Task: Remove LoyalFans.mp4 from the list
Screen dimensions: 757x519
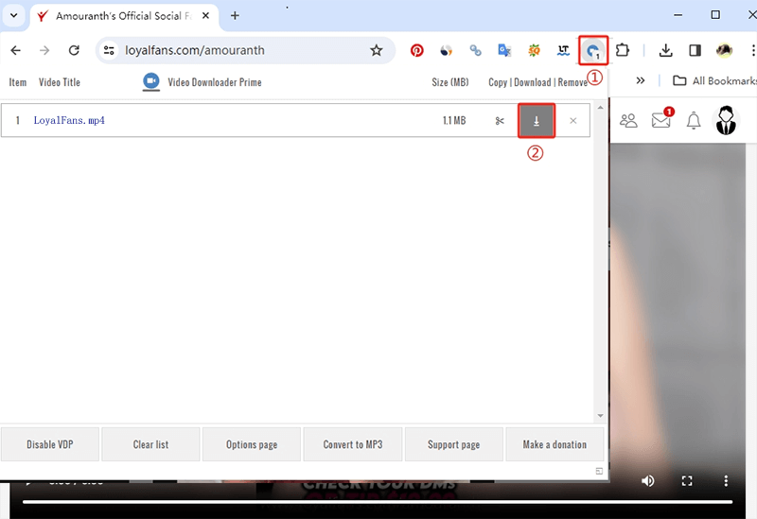Action: [573, 121]
